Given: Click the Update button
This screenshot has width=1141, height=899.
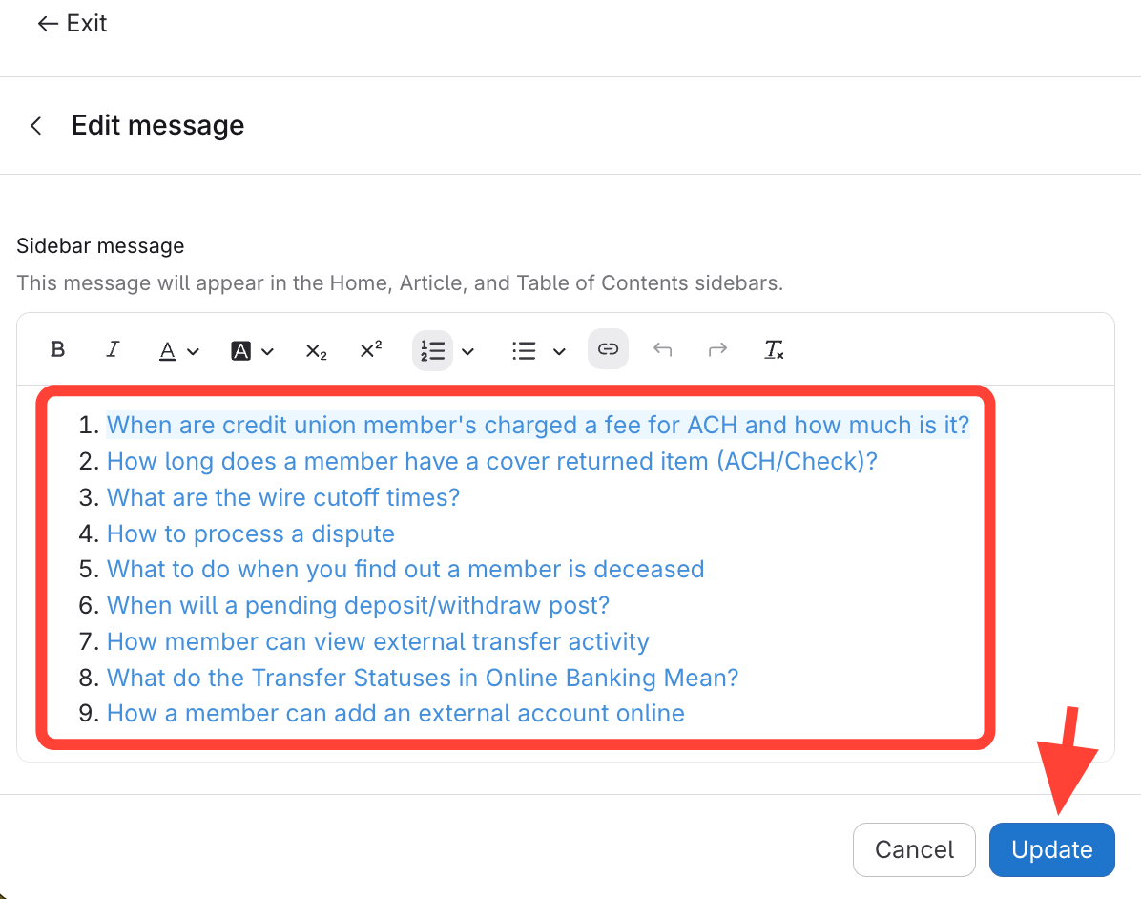Looking at the screenshot, I should coord(1051,849).
